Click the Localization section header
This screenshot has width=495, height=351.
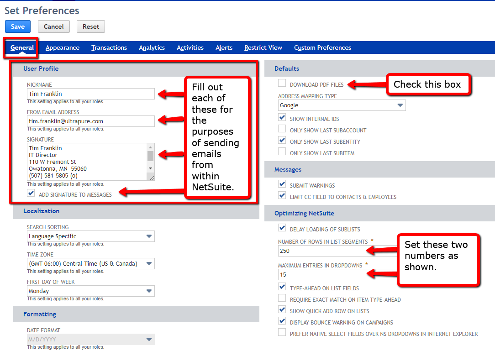[x=42, y=211]
